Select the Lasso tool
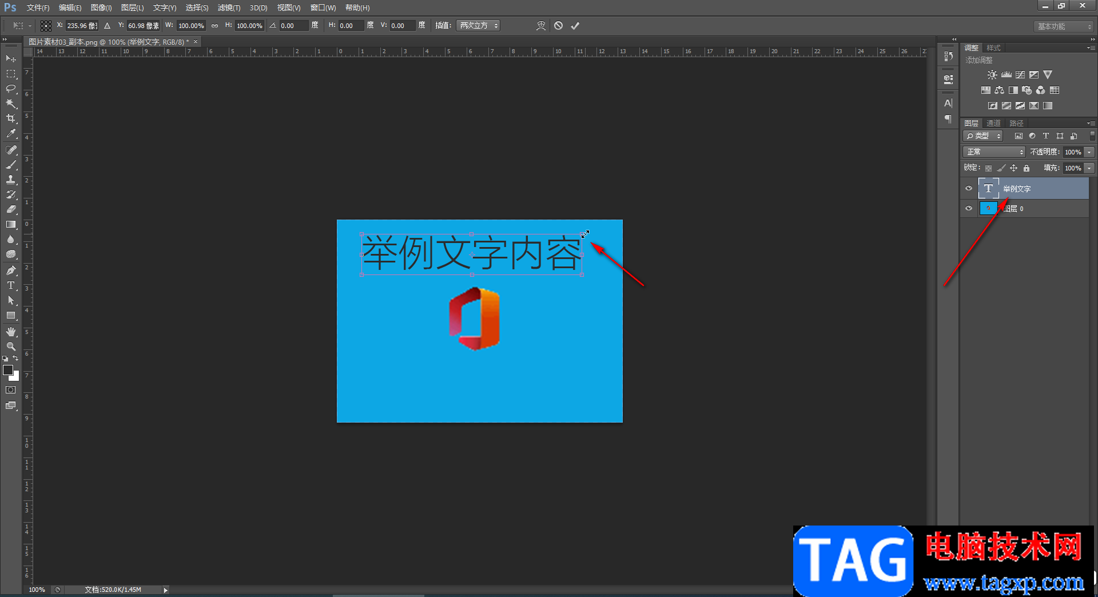Screen dimensions: 1098x597 coord(11,89)
